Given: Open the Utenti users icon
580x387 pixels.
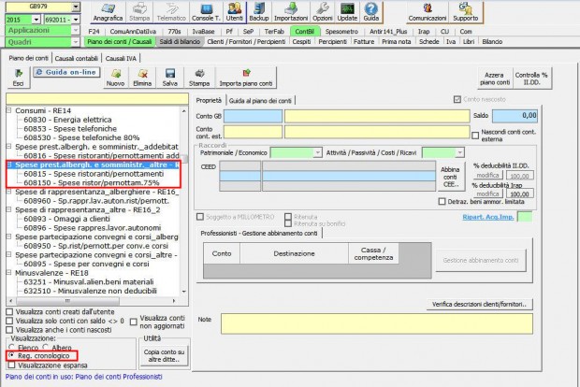Looking at the screenshot, I should [235, 12].
